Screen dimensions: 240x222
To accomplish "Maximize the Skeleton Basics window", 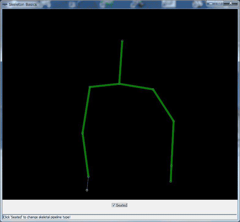I will tap(219, 3).
